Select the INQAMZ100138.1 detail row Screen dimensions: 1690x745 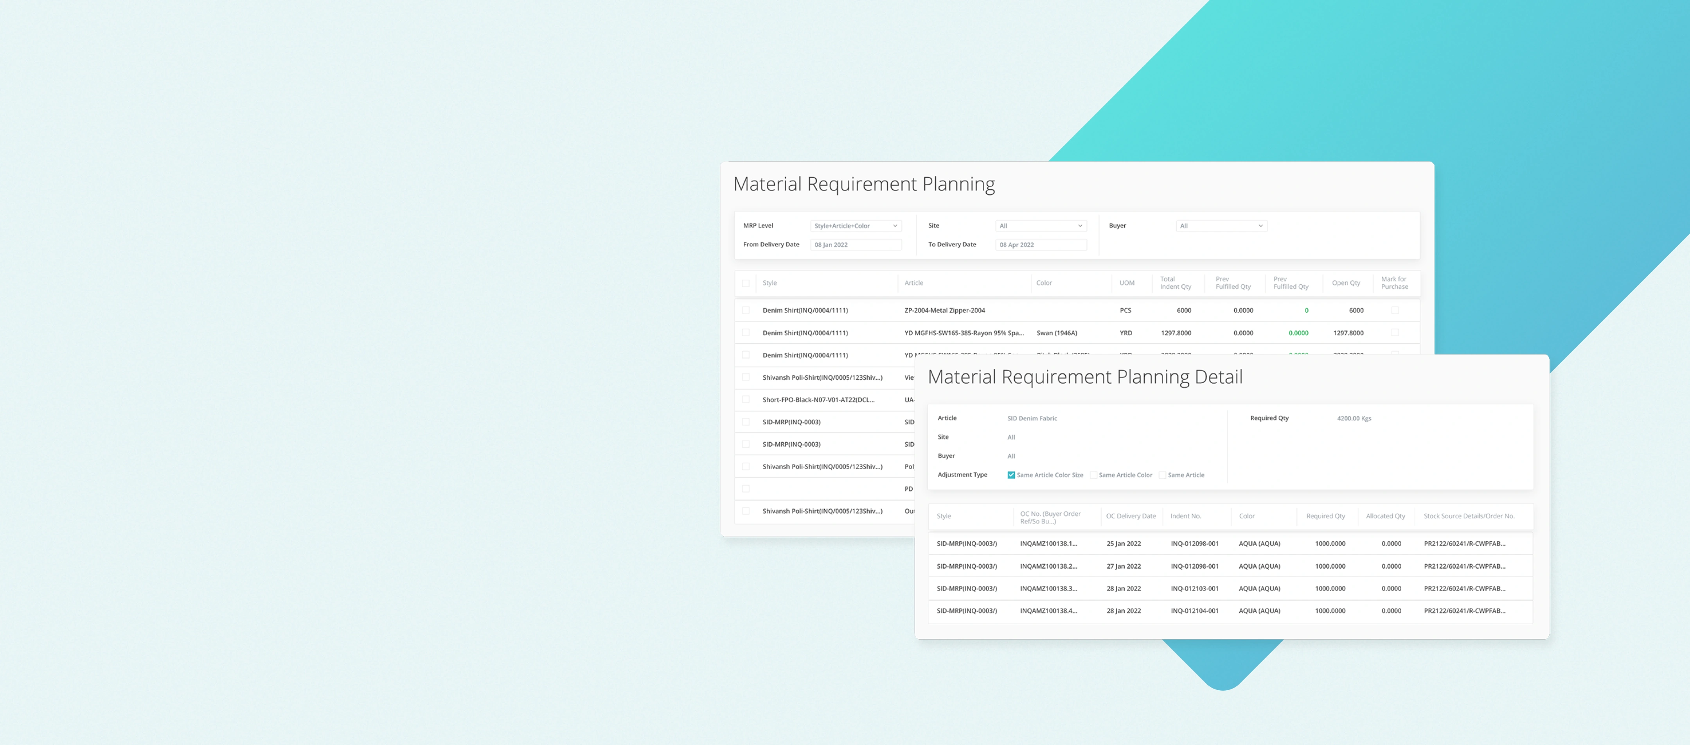[1048, 544]
